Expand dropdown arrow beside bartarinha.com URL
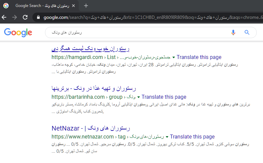 [139, 97]
